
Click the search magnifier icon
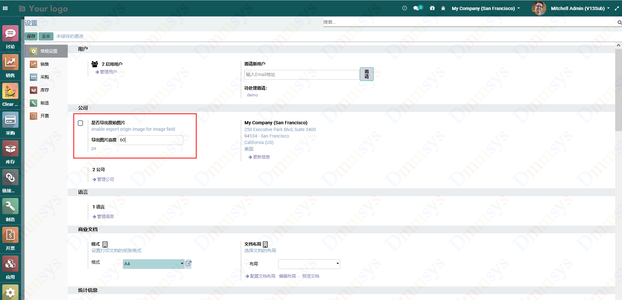[x=619, y=22]
